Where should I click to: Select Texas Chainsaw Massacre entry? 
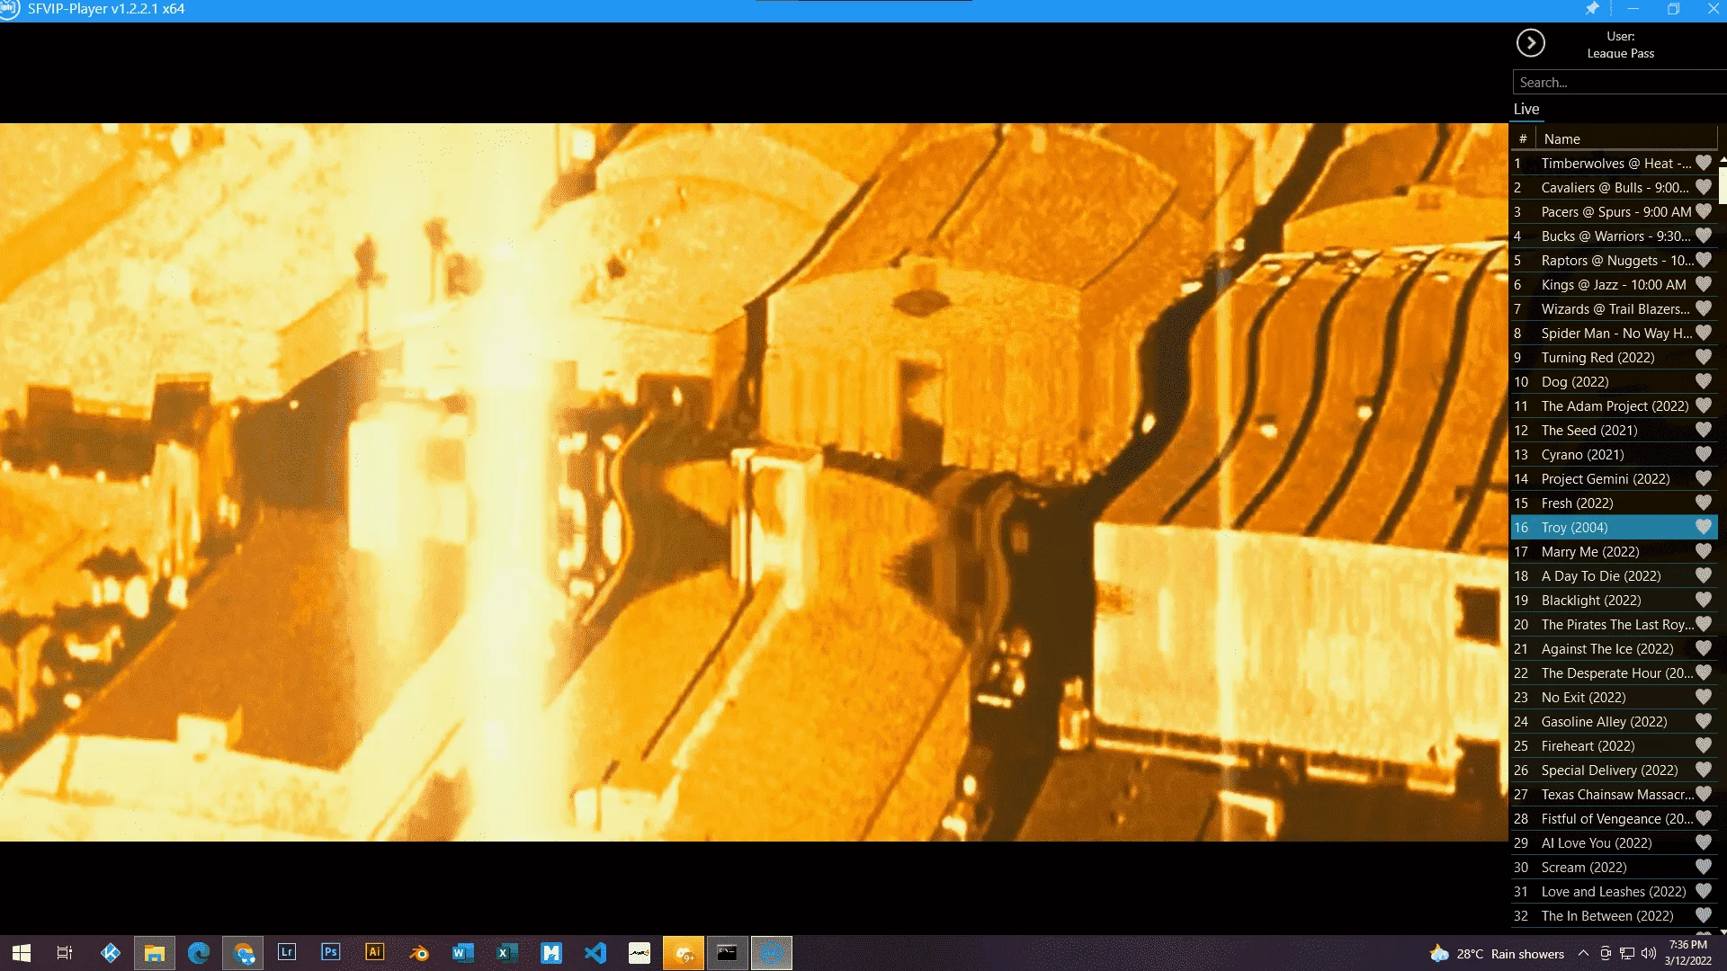click(1614, 794)
